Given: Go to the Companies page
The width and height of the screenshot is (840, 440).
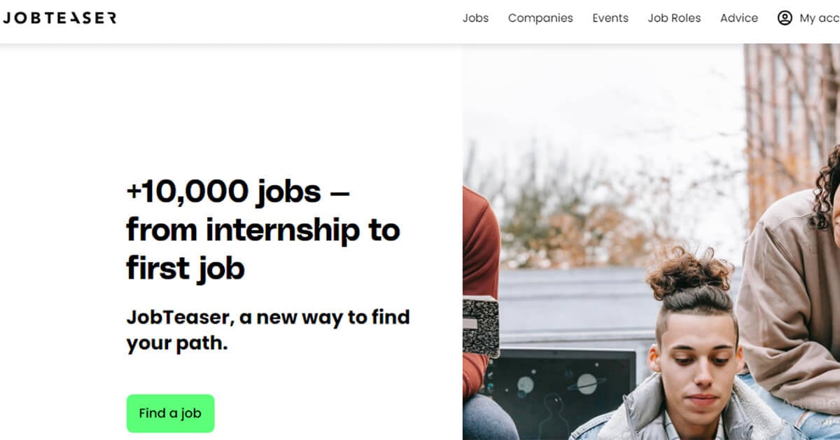Looking at the screenshot, I should (540, 18).
